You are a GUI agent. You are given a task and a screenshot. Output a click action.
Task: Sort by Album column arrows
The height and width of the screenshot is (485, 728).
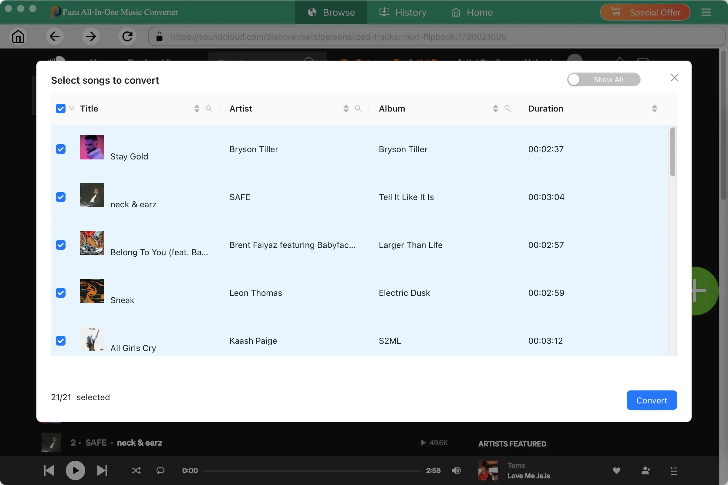pyautogui.click(x=495, y=108)
